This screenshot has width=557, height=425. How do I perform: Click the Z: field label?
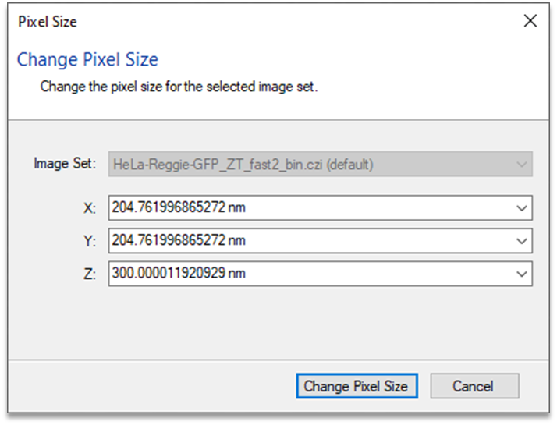[90, 274]
